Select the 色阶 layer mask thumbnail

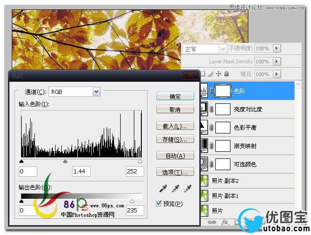[223, 91]
